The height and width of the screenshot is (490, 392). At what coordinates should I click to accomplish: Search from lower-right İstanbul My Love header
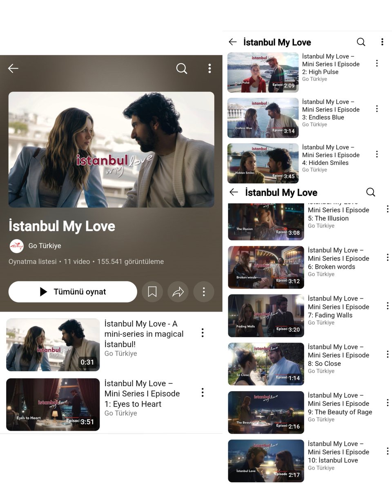(370, 192)
